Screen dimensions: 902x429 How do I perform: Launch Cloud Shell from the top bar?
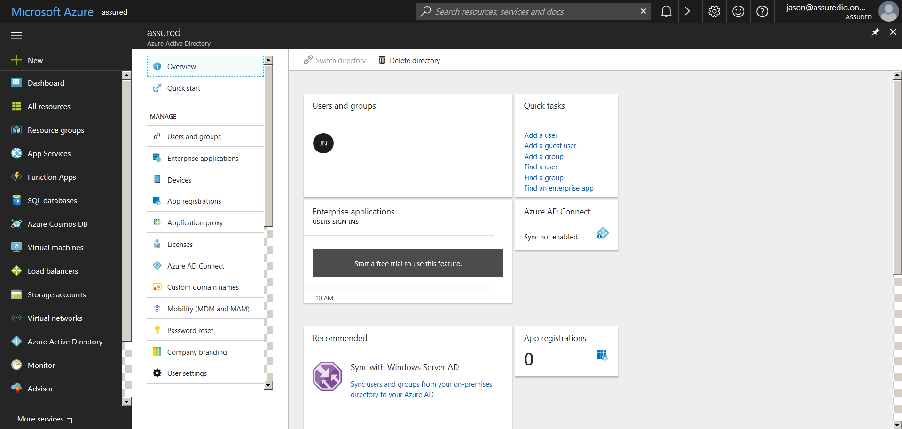[690, 11]
